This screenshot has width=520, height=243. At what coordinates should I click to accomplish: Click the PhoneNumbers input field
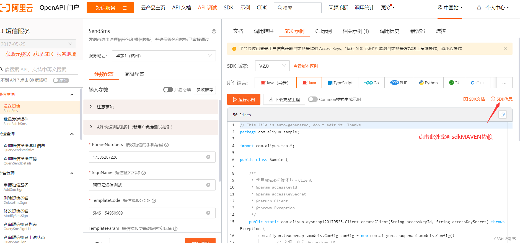point(152,157)
